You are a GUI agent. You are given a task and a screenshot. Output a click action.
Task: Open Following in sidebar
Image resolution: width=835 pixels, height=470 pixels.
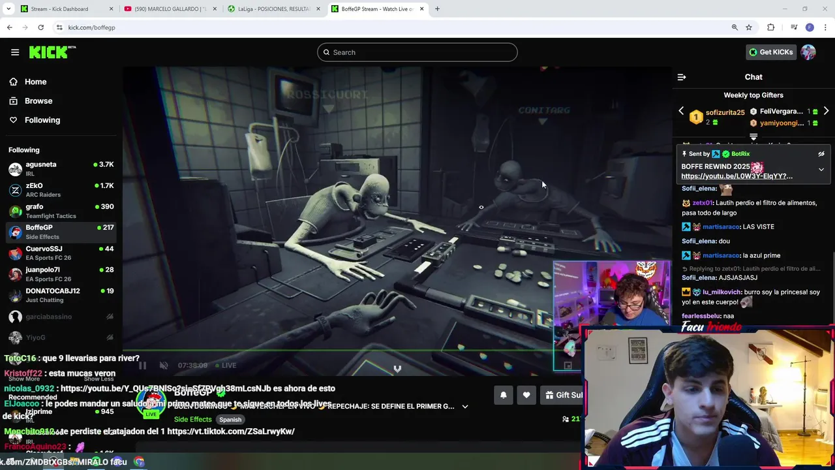42,120
